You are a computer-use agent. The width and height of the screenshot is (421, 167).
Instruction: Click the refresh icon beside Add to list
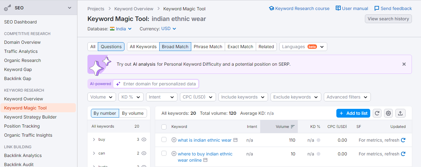pos(377,113)
